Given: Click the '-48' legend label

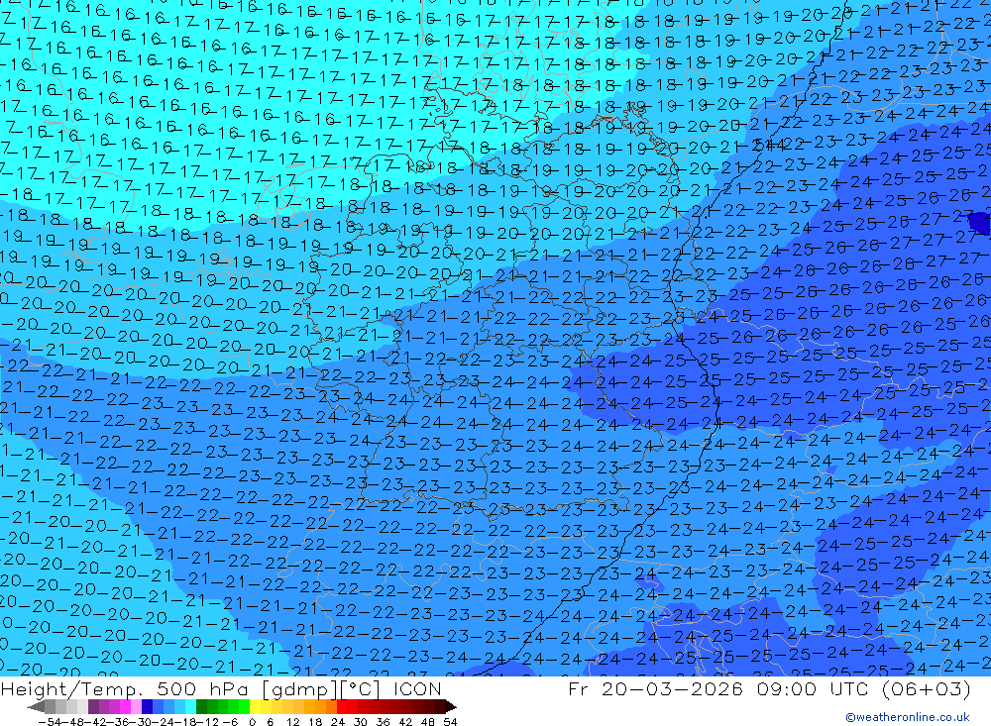Looking at the screenshot, I should [x=73, y=722].
